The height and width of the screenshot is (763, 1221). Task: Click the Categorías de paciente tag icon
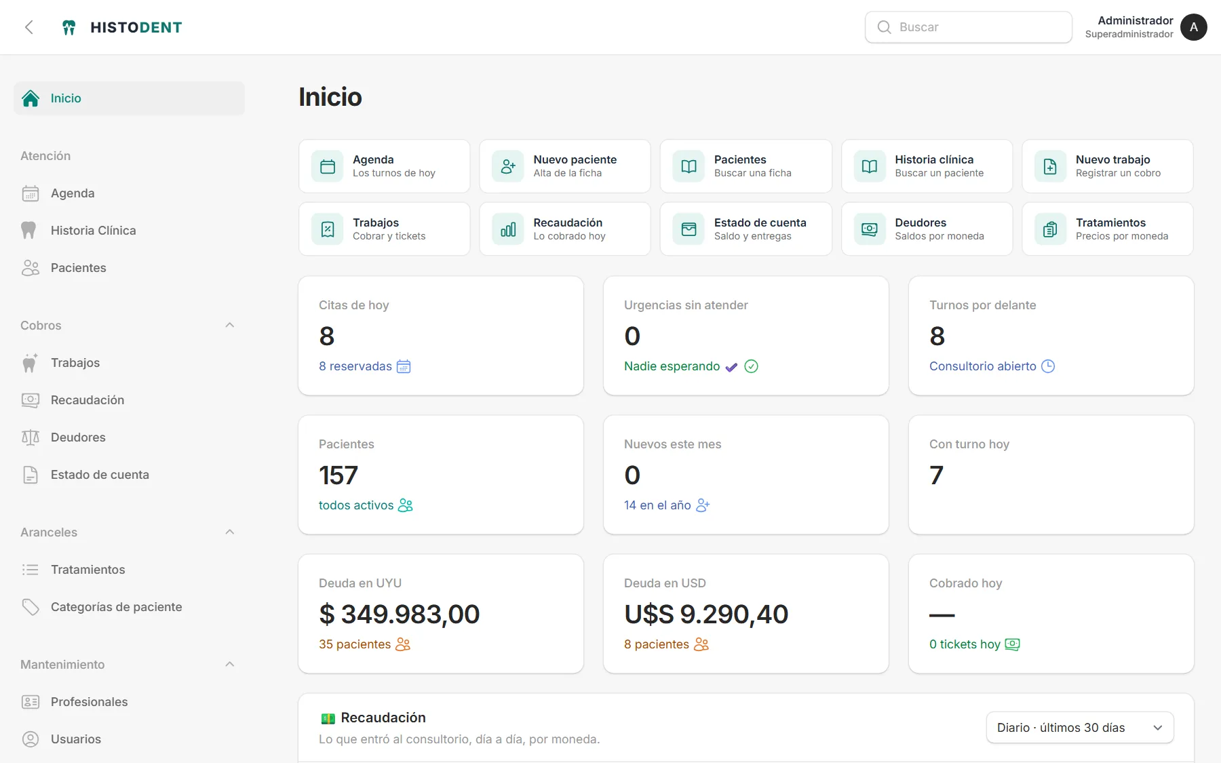click(31, 607)
